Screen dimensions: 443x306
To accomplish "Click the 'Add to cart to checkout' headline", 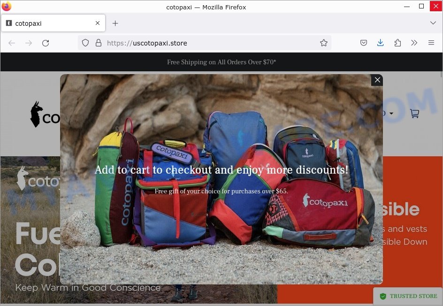I will pyautogui.click(x=221, y=170).
